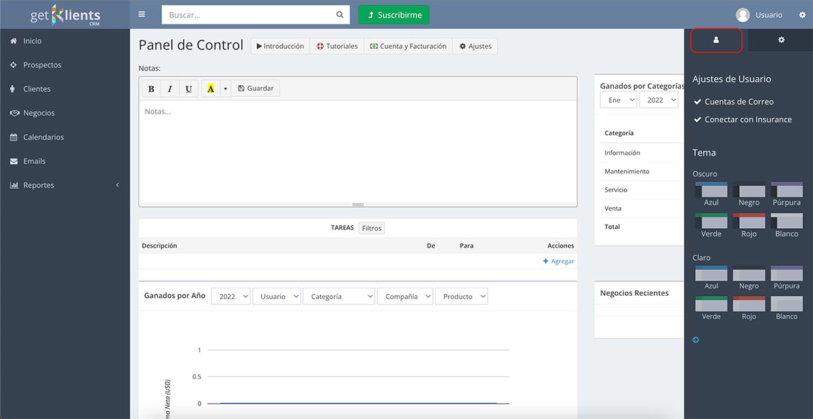Image resolution: width=813 pixels, height=419 pixels.
Task: Click the Suscribirme button
Action: tap(394, 15)
